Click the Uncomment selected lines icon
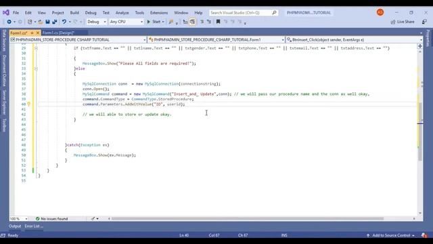Image resolution: width=433 pixels, height=244 pixels. pos(209,22)
